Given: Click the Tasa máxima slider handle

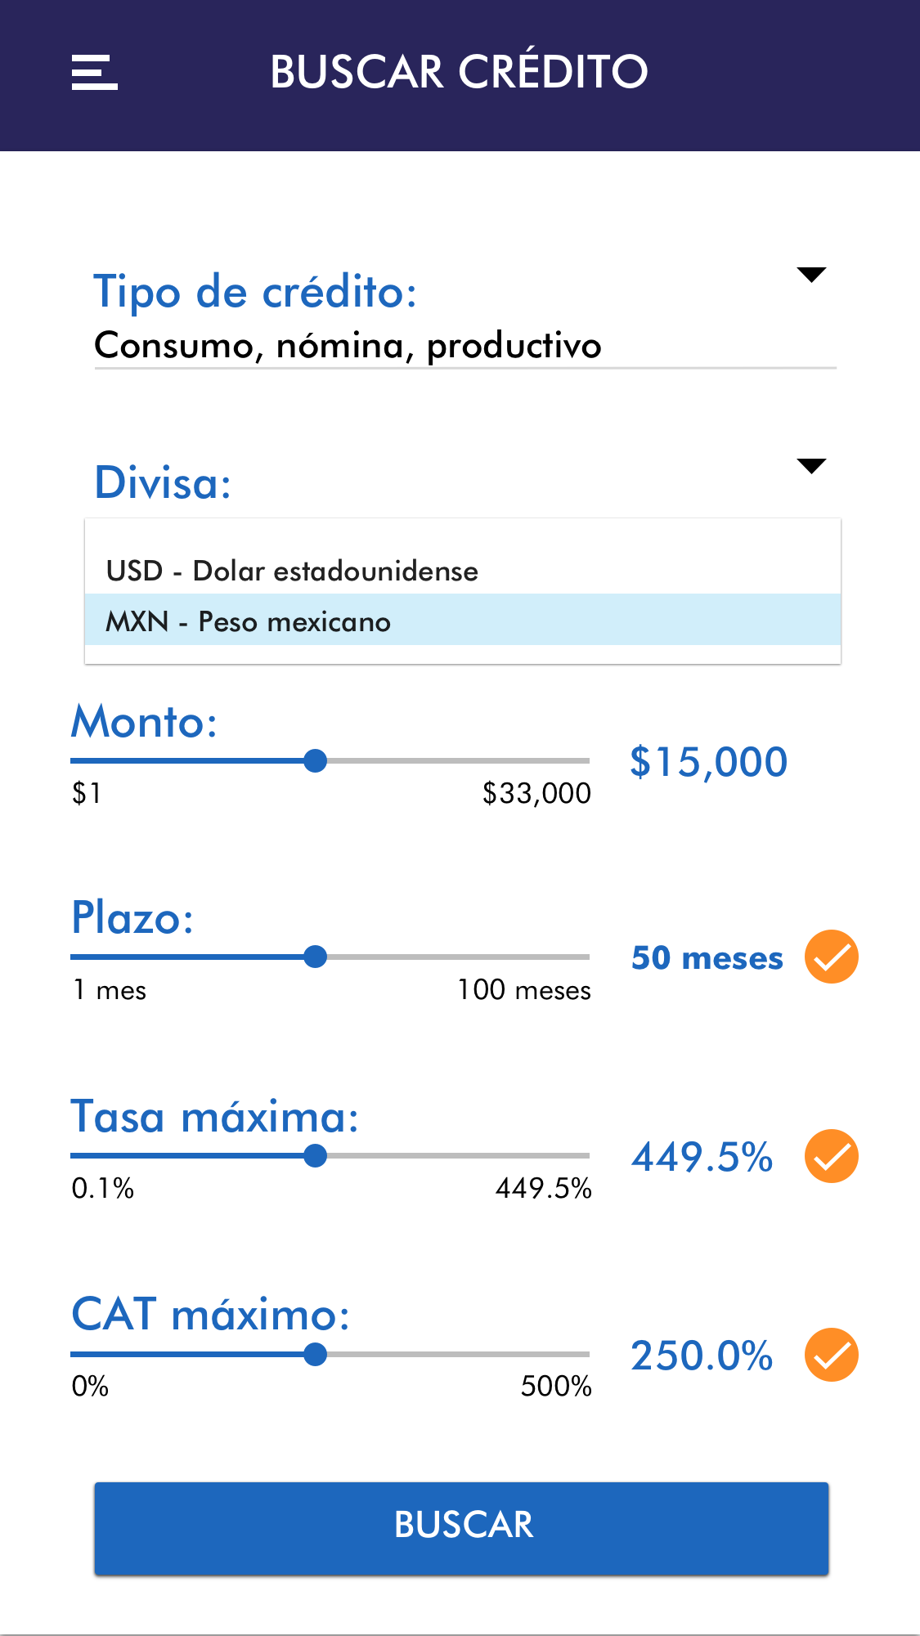Looking at the screenshot, I should [x=315, y=1155].
